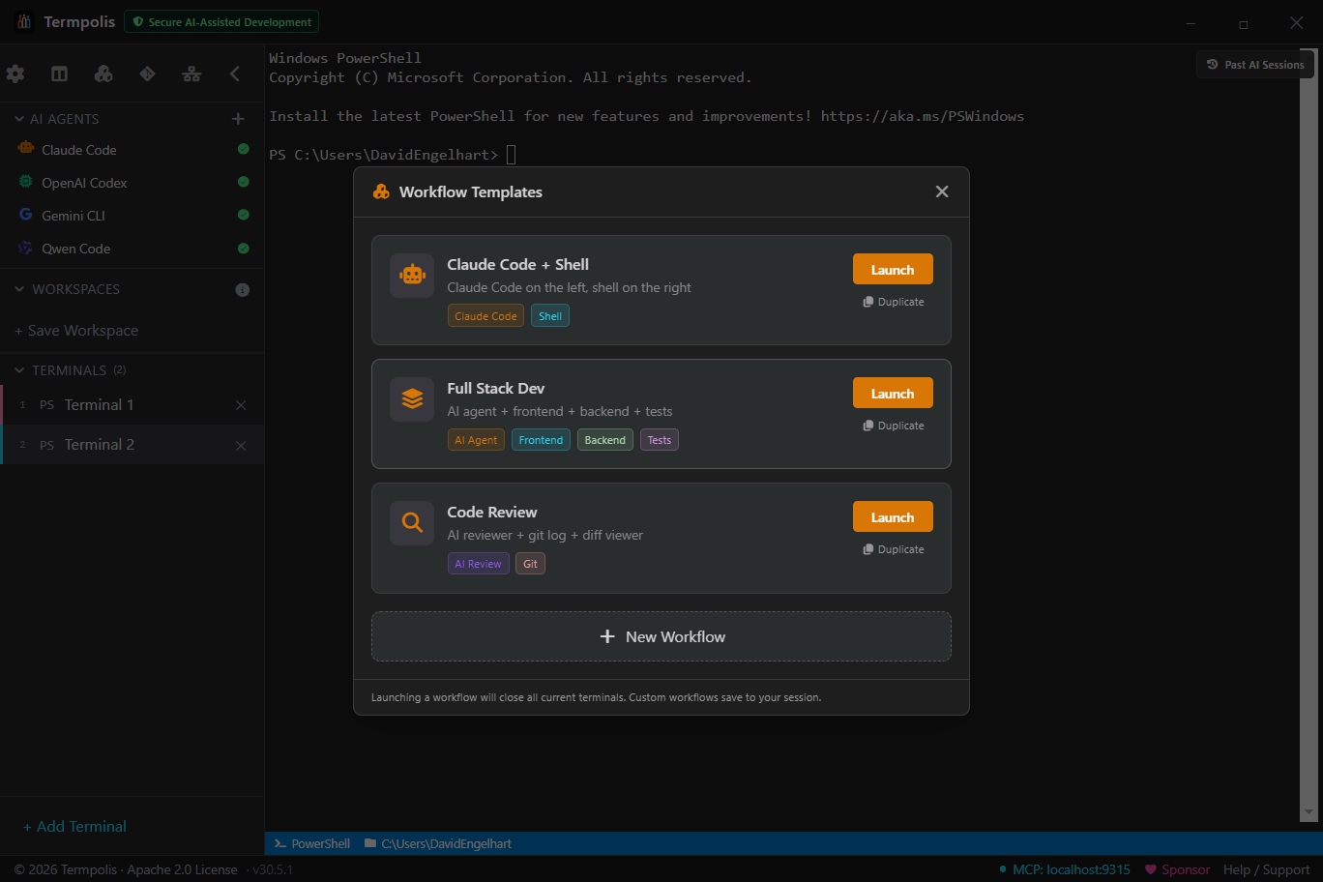Viewport: 1323px width, 882px height.
Task: Click Save Workspace
Action: point(76,331)
